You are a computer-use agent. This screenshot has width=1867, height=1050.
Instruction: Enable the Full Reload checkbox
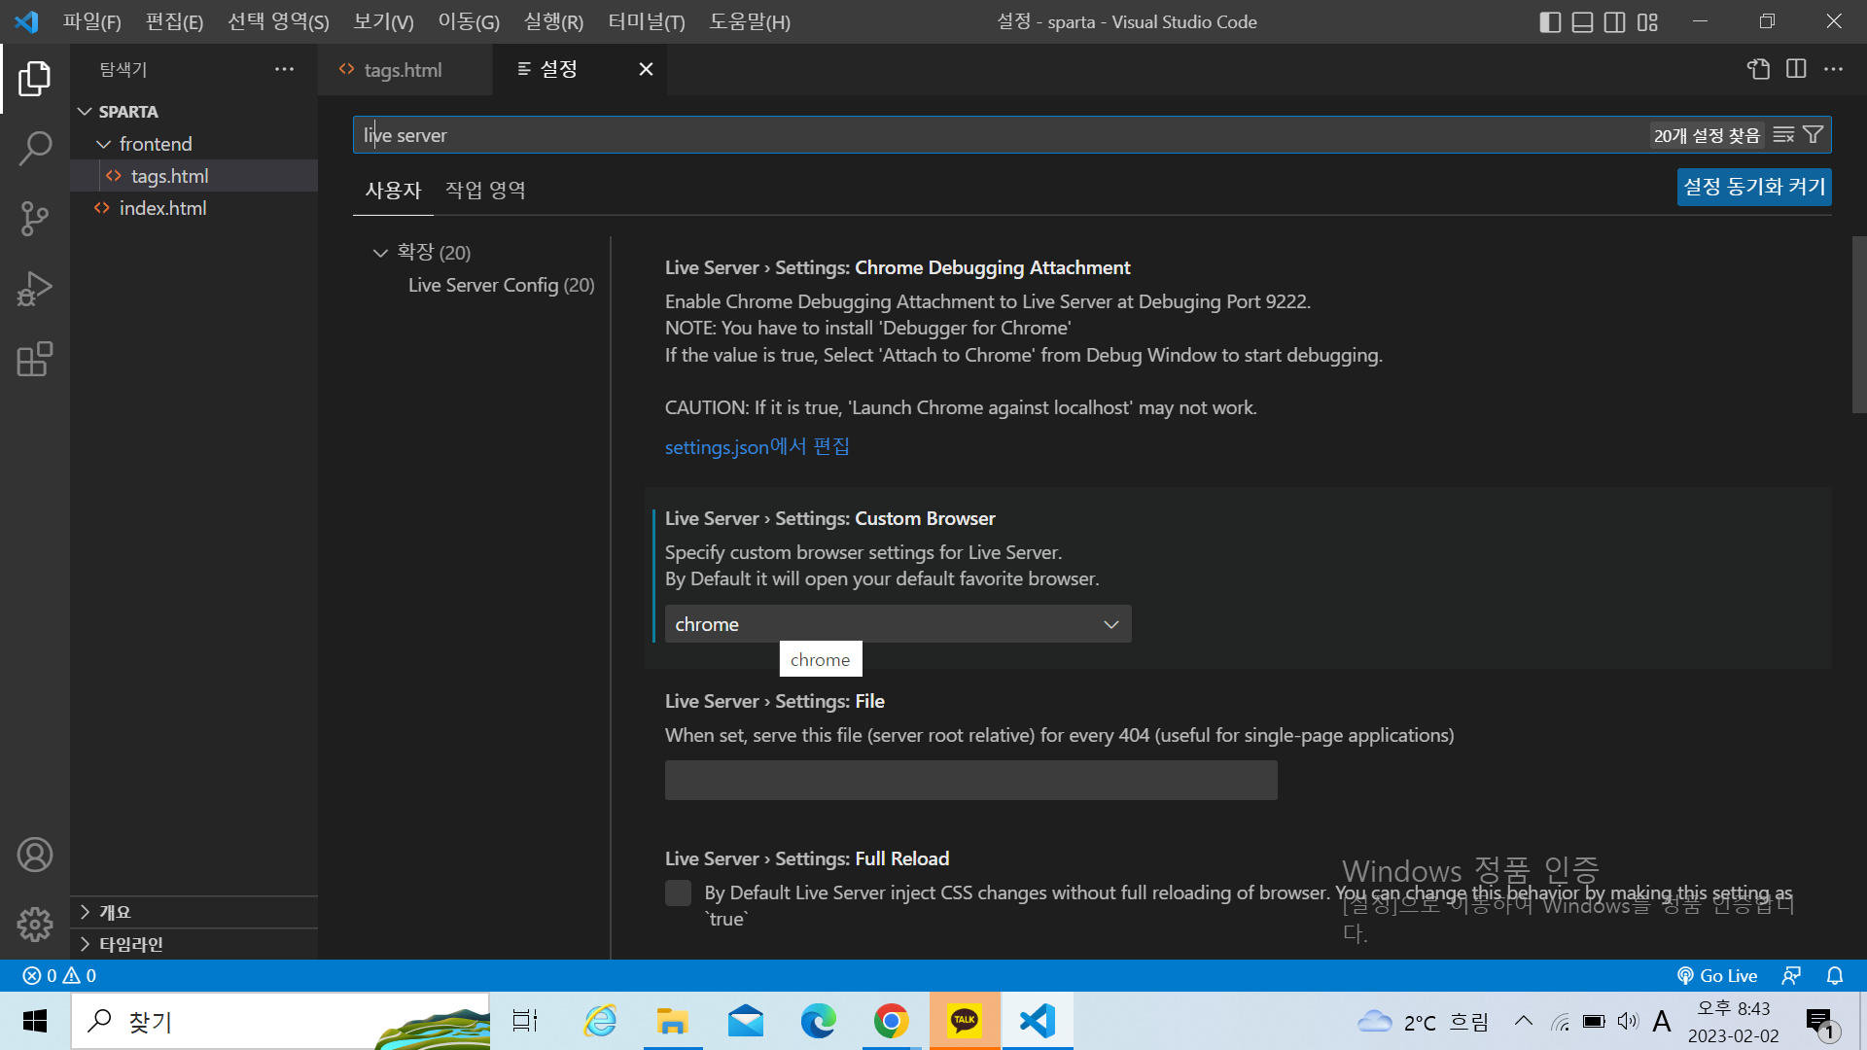click(679, 892)
